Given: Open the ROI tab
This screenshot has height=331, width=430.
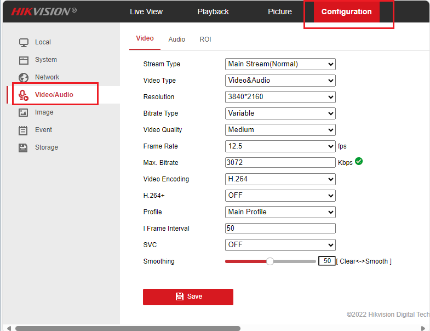Looking at the screenshot, I should tap(205, 39).
